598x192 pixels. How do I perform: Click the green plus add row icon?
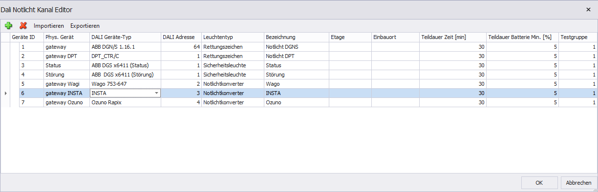[8, 25]
